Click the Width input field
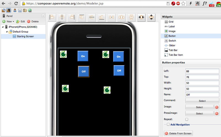This screenshot has height=137, width=221. tap(202, 83)
